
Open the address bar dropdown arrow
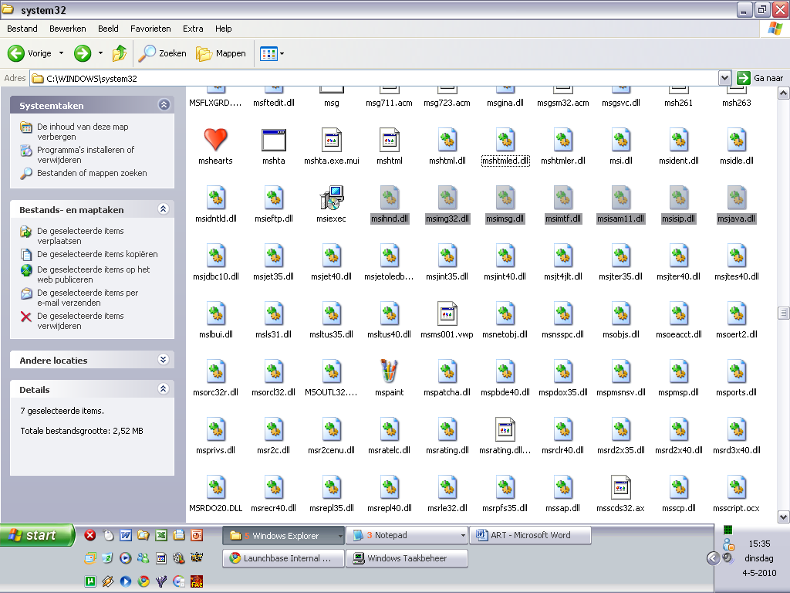coord(724,78)
